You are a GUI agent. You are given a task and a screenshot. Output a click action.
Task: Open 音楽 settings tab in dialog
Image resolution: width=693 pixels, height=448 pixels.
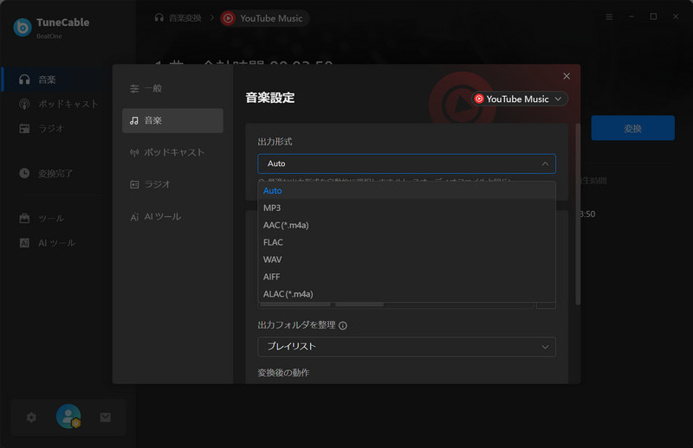point(172,120)
